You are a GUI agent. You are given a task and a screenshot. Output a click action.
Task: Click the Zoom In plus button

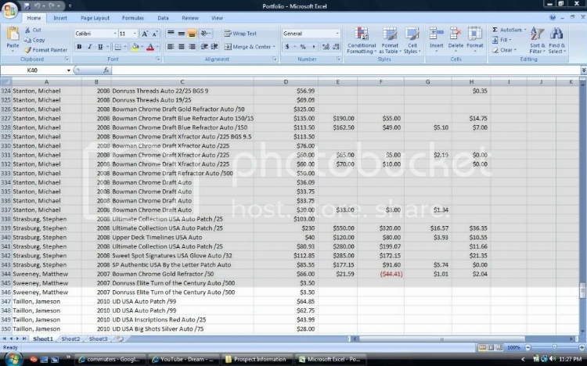(582, 348)
